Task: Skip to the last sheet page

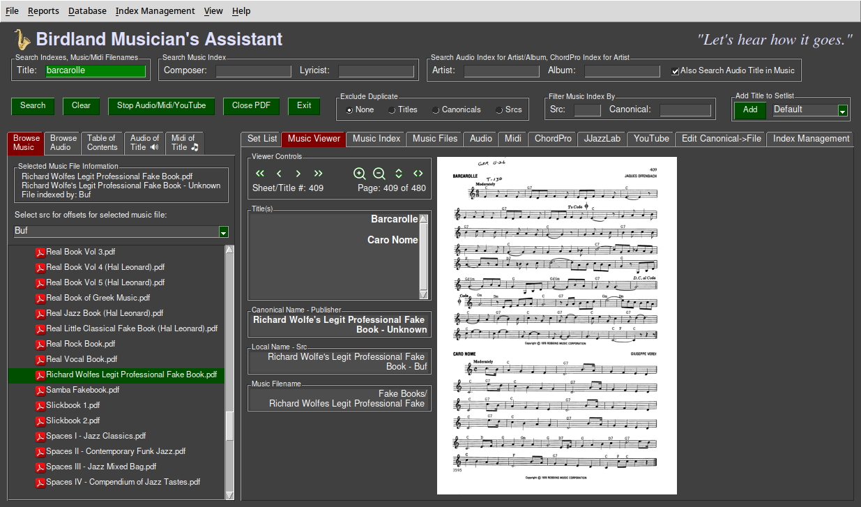Action: [318, 173]
